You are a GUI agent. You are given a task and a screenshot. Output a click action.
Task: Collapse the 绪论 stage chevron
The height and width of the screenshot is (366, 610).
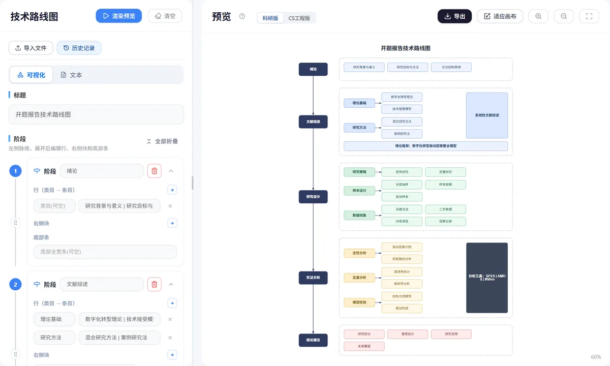coord(171,171)
